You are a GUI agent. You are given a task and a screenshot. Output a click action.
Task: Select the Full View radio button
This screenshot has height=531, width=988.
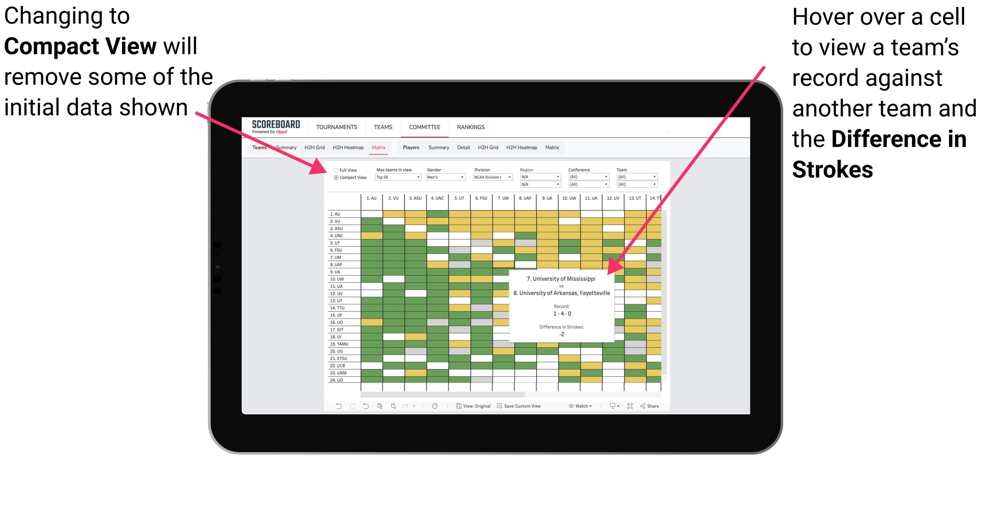(x=334, y=171)
